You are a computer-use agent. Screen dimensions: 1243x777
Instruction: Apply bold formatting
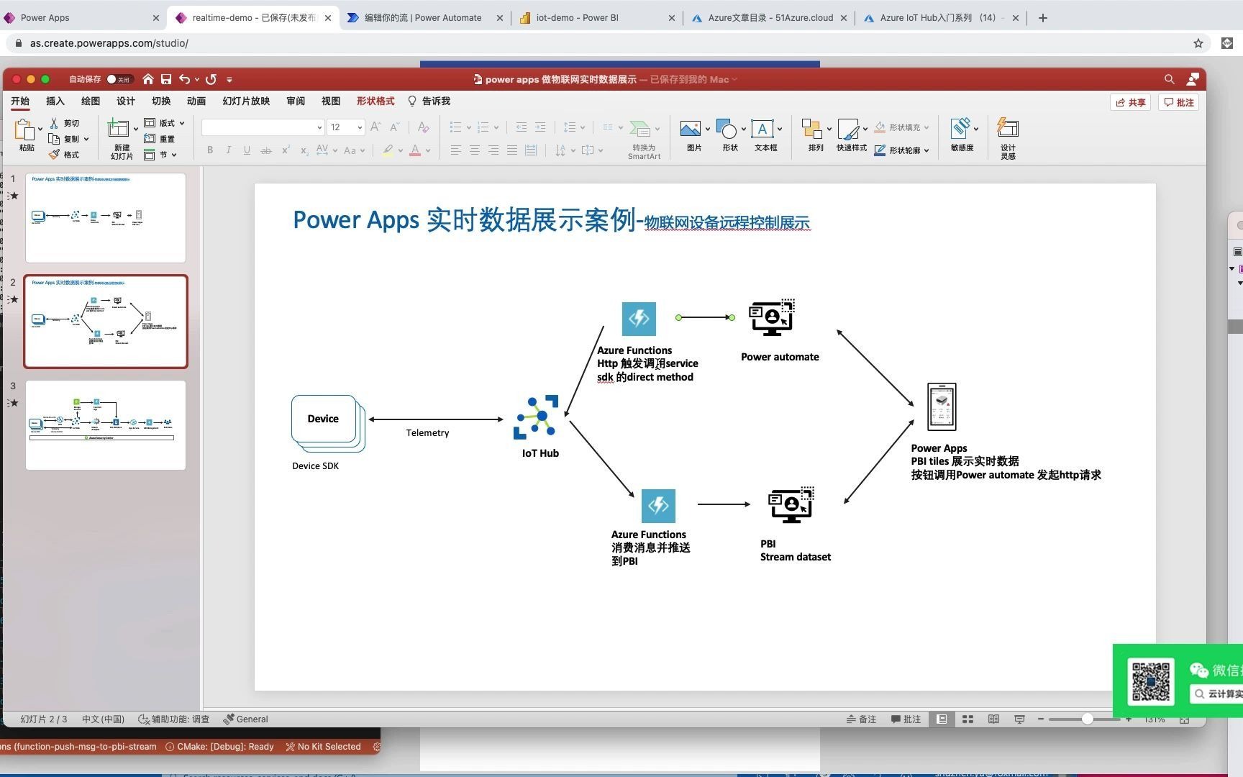point(210,150)
